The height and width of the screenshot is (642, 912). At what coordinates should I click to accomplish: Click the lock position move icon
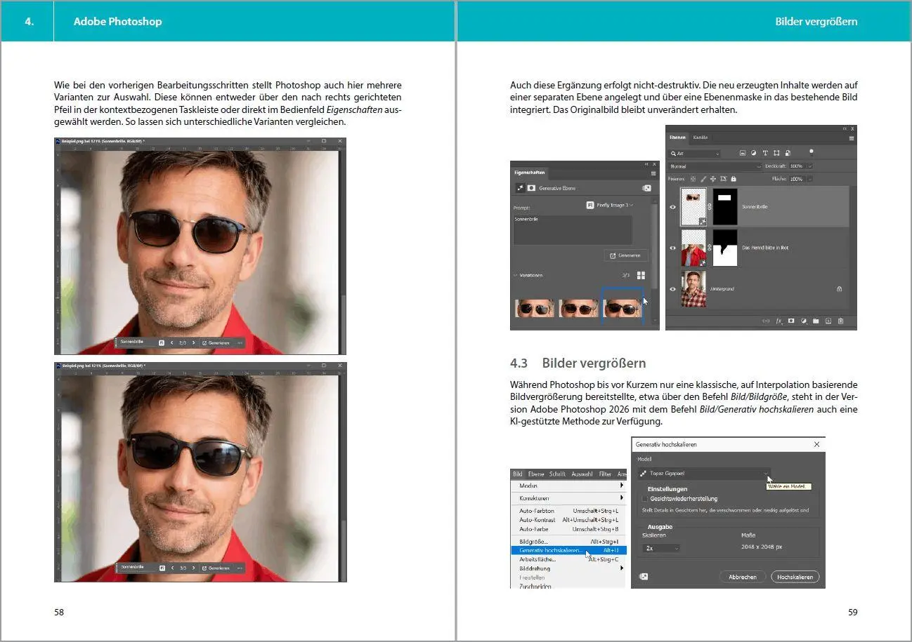tap(713, 179)
